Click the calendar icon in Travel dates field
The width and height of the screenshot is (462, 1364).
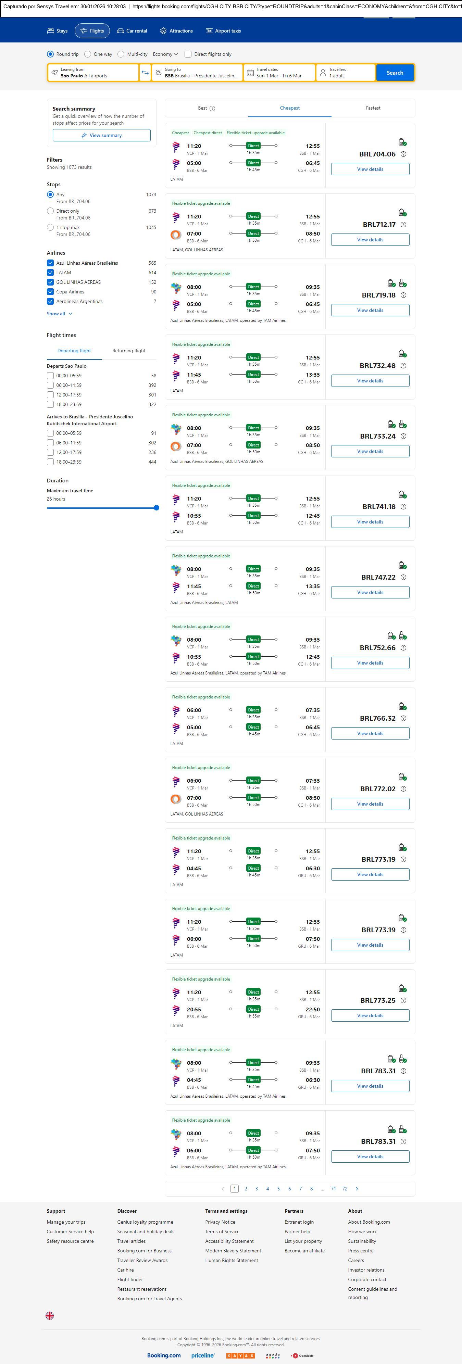pyautogui.click(x=250, y=73)
